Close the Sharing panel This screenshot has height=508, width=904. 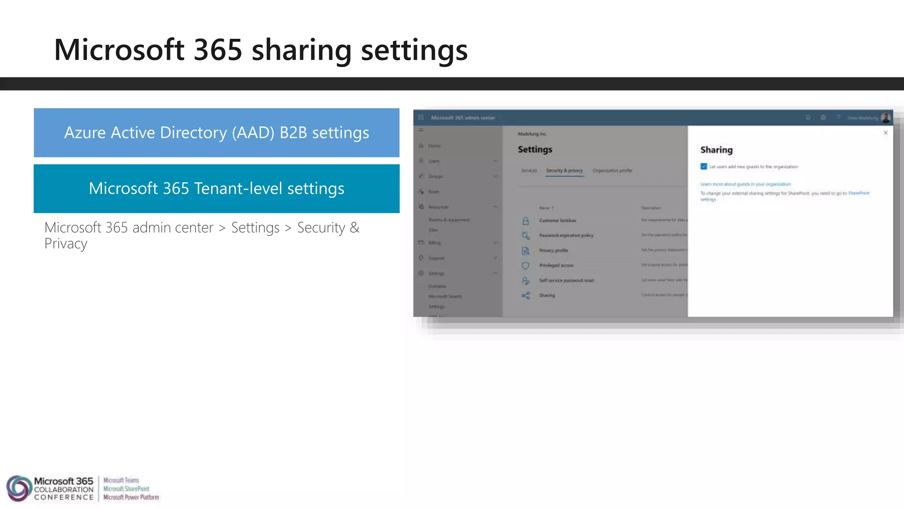click(885, 133)
